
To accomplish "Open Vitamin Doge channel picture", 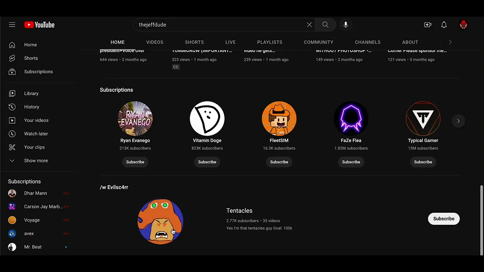I will (207, 119).
